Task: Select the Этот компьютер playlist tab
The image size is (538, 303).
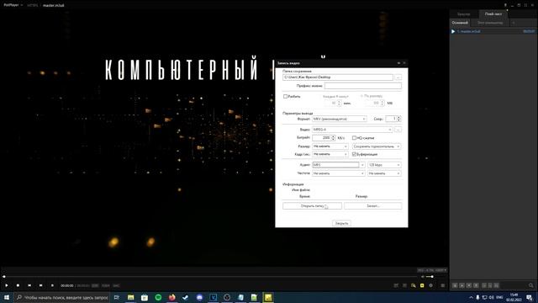Action: 490,23
